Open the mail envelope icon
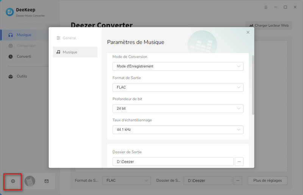303x195 pixels. click(x=47, y=181)
